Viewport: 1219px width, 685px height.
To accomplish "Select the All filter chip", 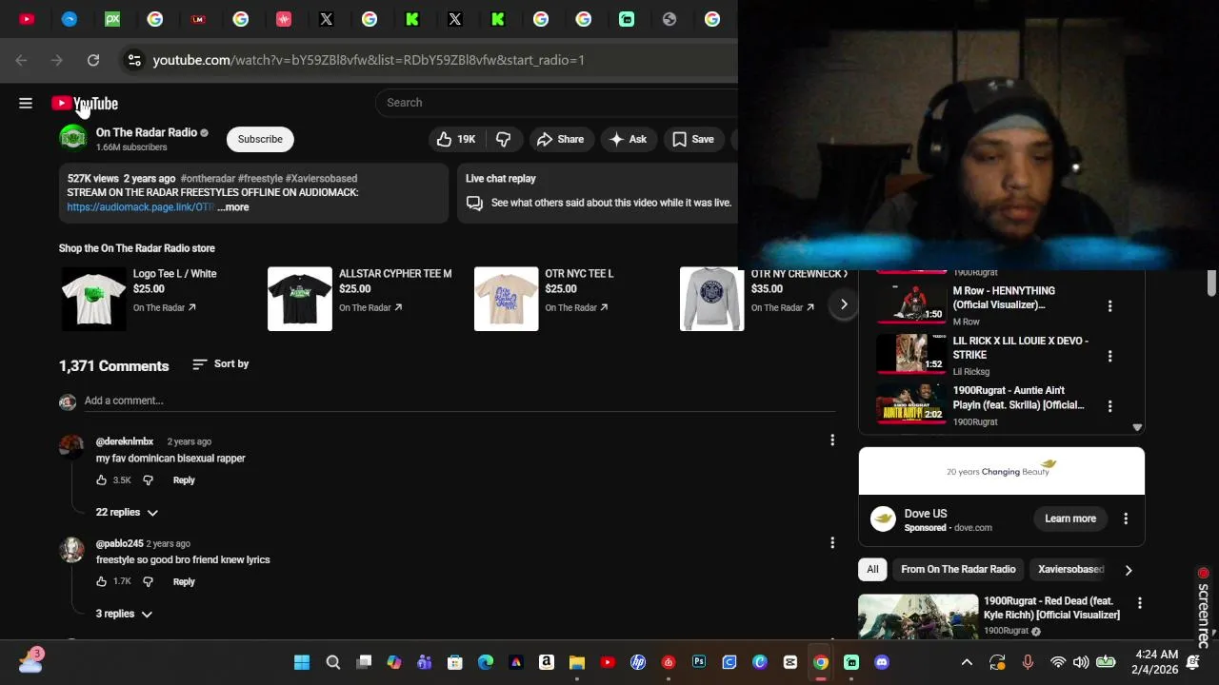I will click(872, 569).
